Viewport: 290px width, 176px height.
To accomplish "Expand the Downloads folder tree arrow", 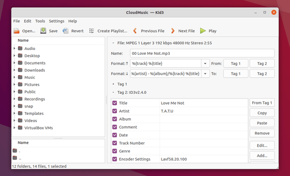I will [14, 70].
